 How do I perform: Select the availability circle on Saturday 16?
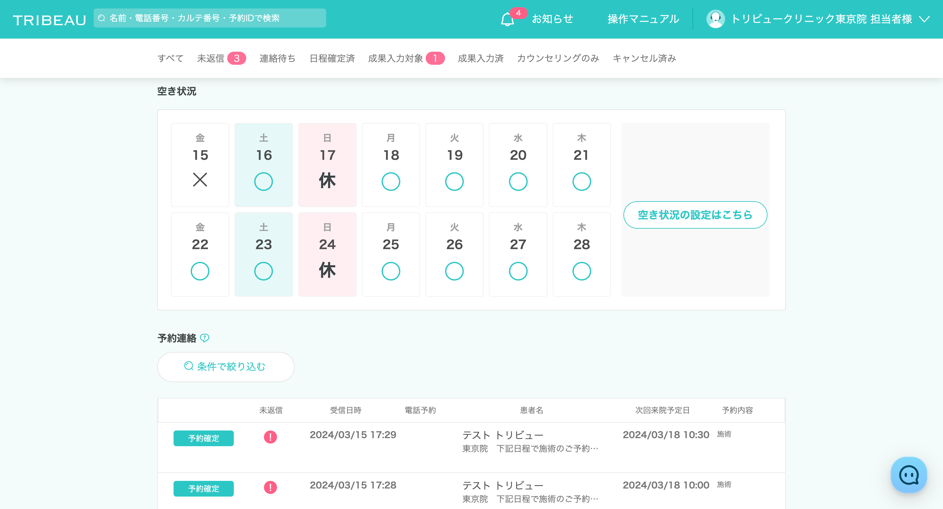click(x=263, y=181)
